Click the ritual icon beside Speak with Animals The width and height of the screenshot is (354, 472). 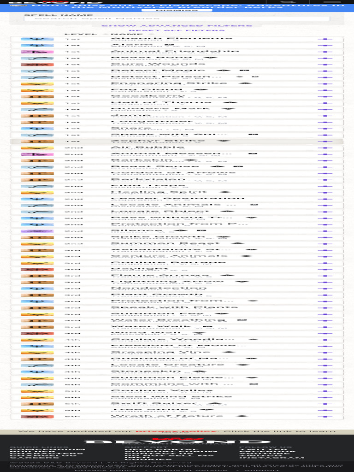[253, 134]
